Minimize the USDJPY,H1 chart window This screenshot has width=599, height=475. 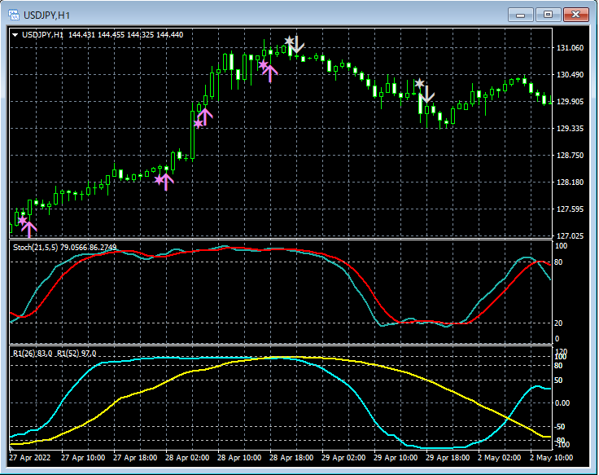click(x=521, y=14)
